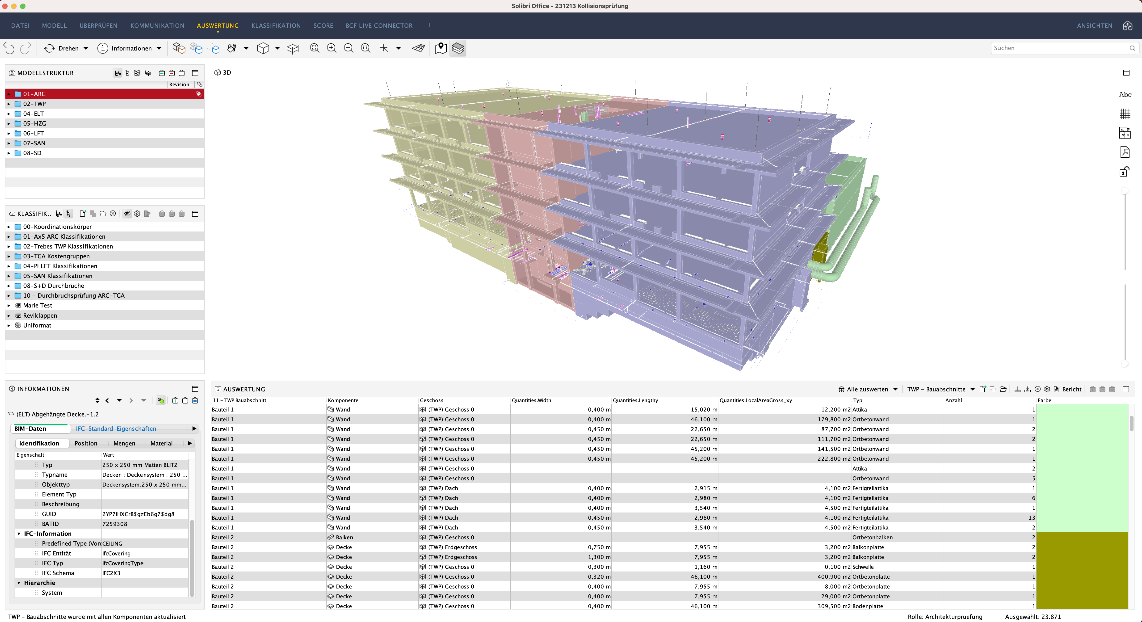Viewport: 1142px width, 622px height.
Task: Open the Drehen mode dropdown
Action: [x=86, y=48]
